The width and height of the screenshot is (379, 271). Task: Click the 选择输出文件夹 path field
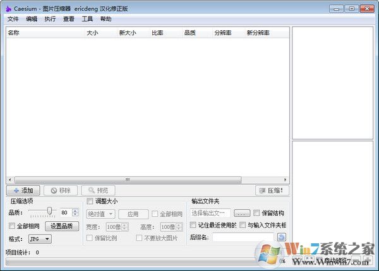pos(210,213)
